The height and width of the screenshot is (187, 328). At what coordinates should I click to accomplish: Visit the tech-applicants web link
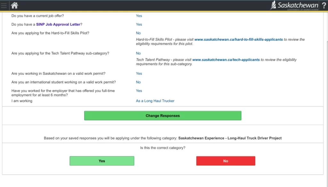[226, 60]
